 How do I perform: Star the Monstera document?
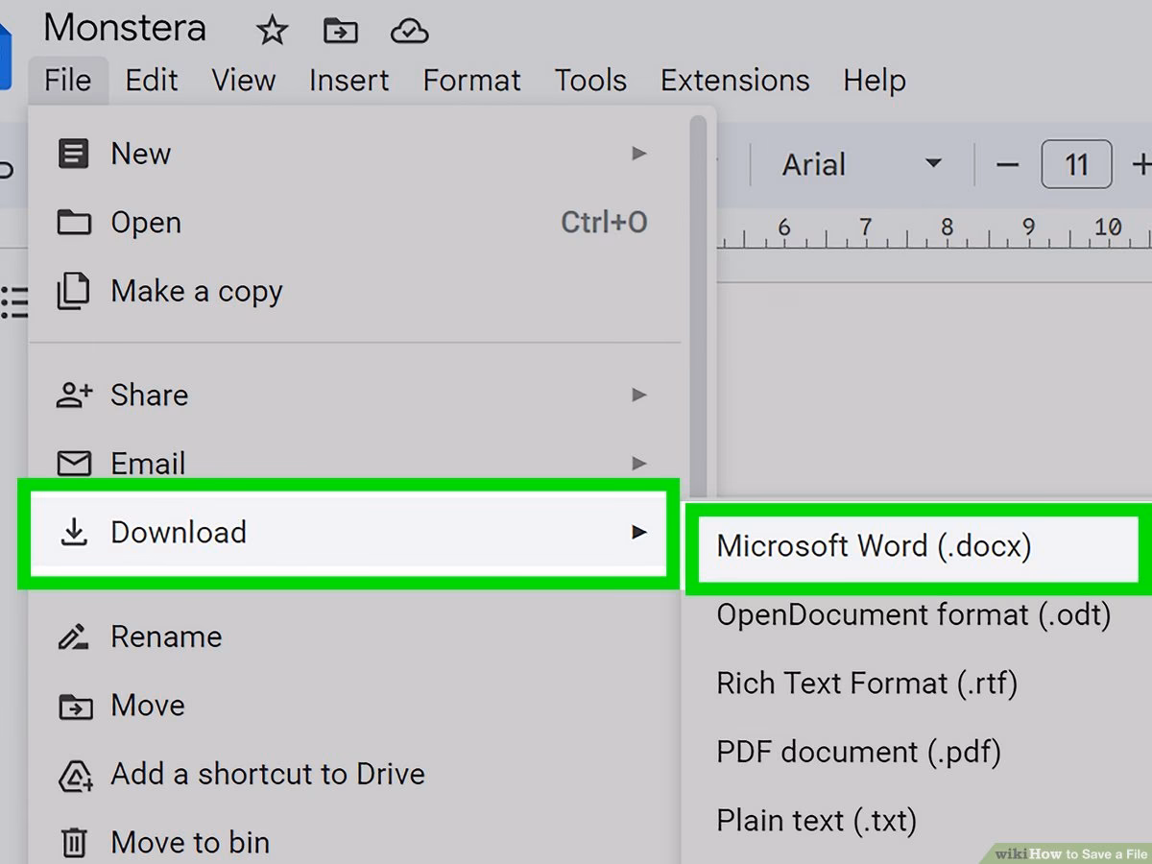[x=272, y=32]
